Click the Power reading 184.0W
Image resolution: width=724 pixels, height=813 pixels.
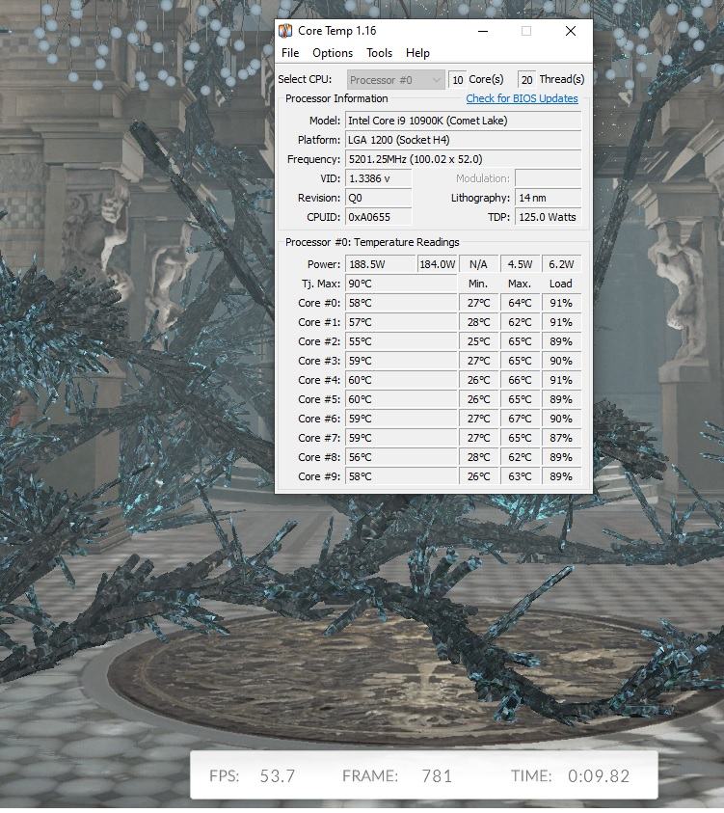tap(438, 264)
